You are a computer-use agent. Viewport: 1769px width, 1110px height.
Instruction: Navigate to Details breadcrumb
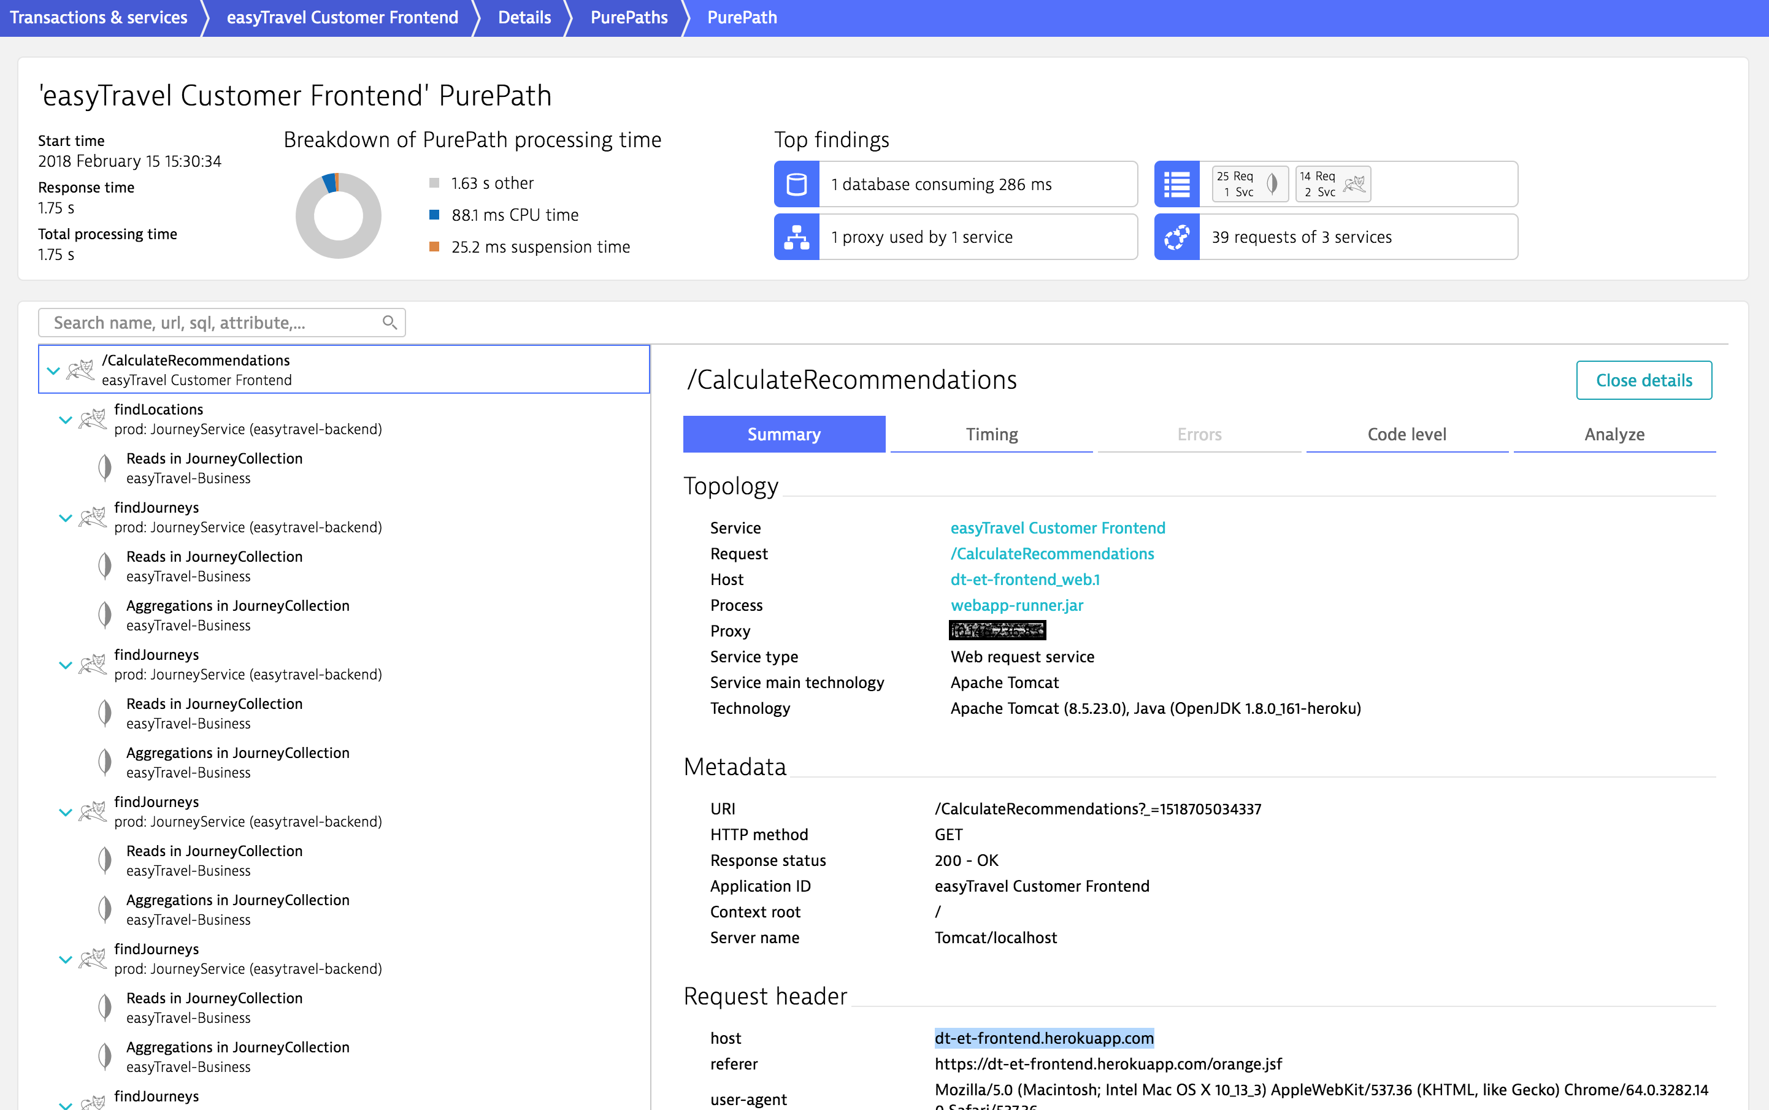point(524,18)
